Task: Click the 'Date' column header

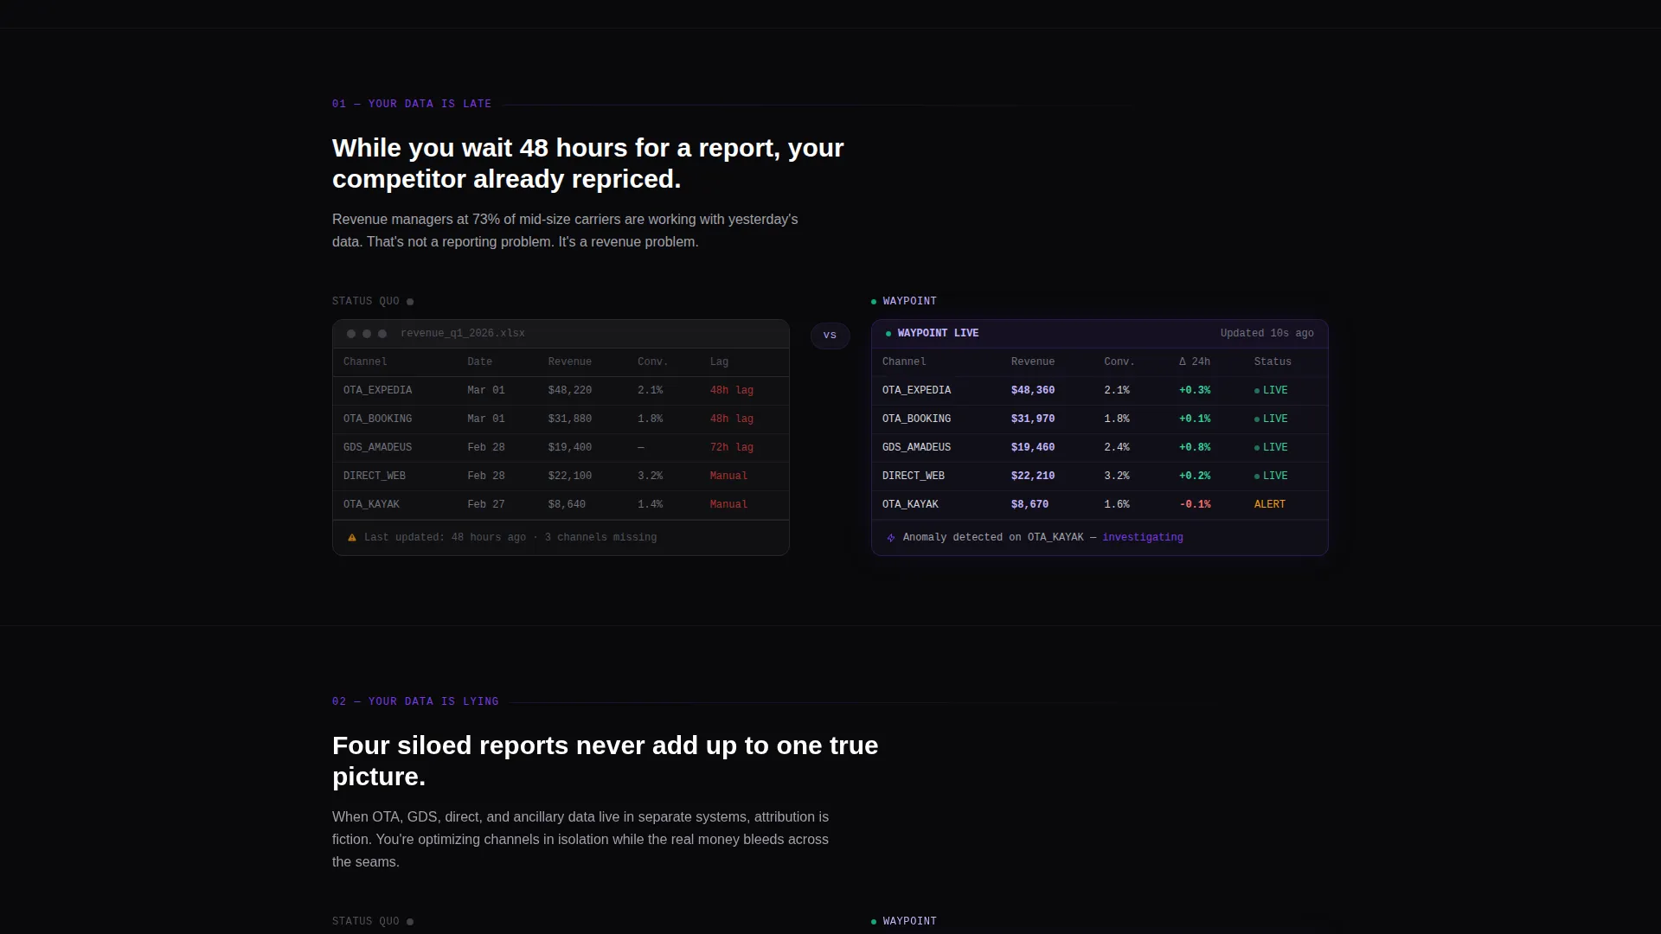Action: pos(480,362)
